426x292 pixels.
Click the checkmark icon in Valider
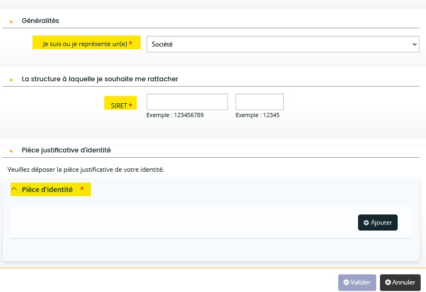[x=346, y=282]
